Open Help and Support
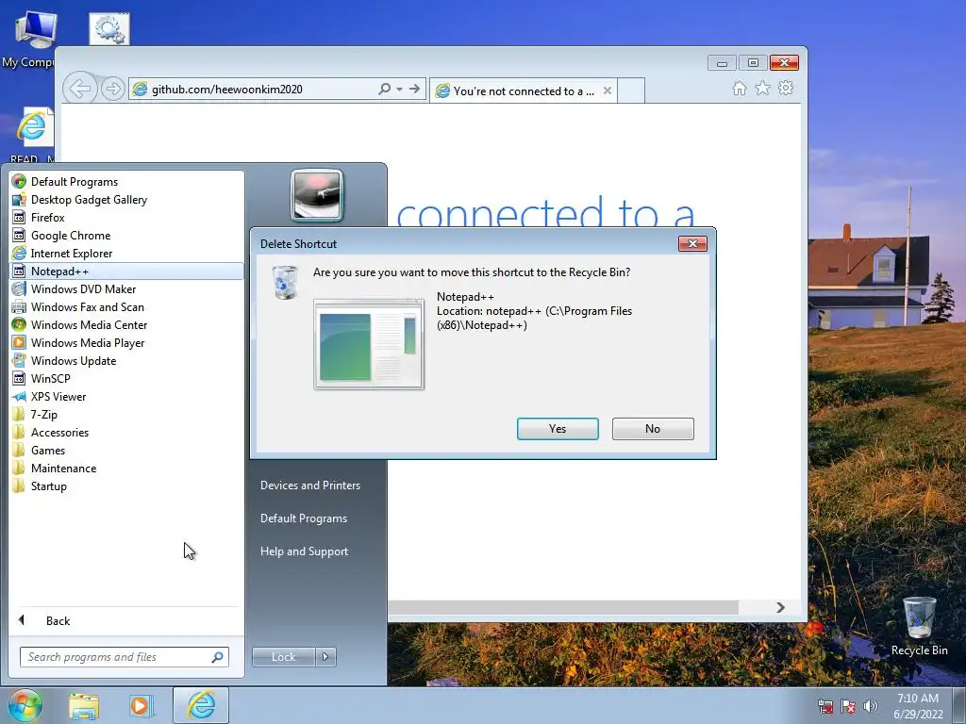 (304, 551)
